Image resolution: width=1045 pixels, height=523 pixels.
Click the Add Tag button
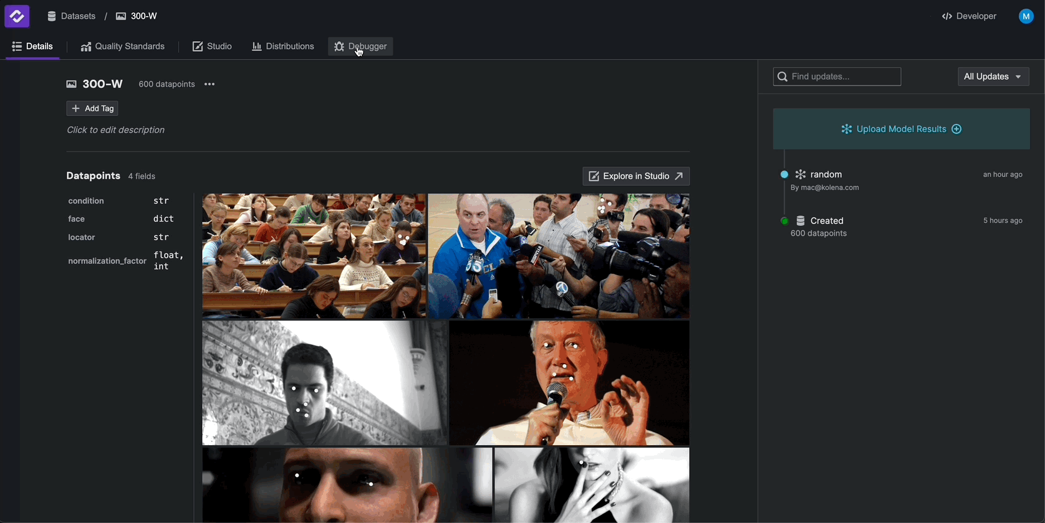pos(92,108)
